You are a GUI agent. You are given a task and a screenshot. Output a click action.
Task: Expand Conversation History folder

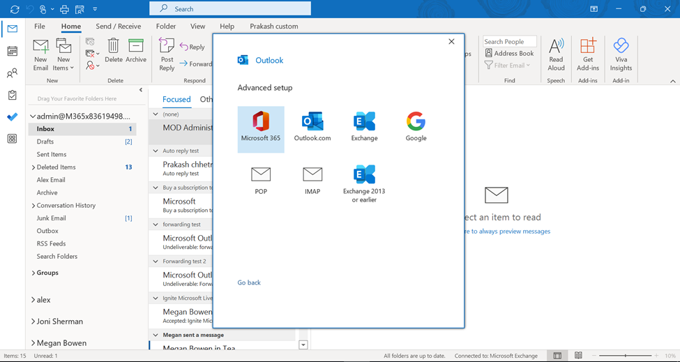tap(33, 206)
